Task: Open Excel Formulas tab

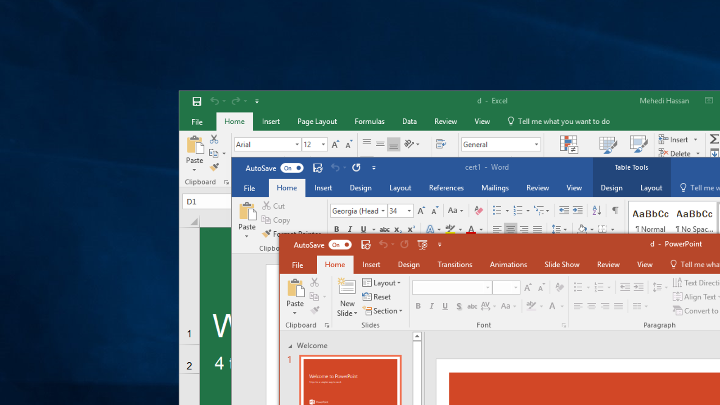Action: tap(369, 121)
